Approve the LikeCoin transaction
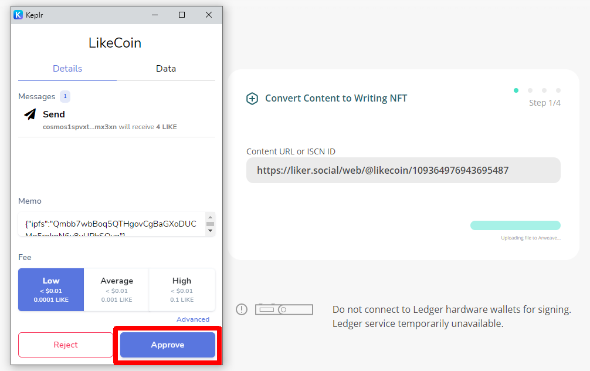The width and height of the screenshot is (590, 371). pos(168,345)
